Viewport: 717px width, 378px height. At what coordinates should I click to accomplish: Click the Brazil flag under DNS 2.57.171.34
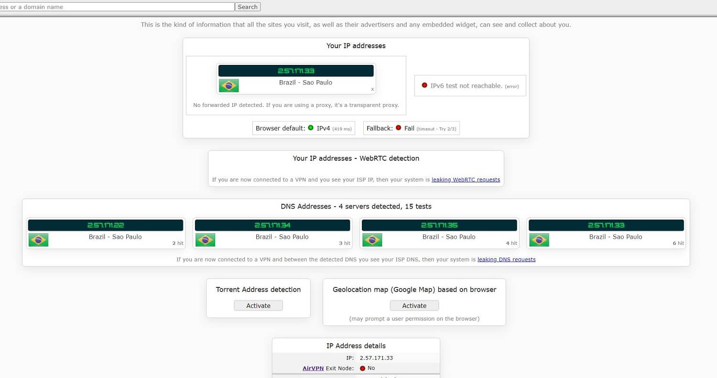pyautogui.click(x=205, y=240)
